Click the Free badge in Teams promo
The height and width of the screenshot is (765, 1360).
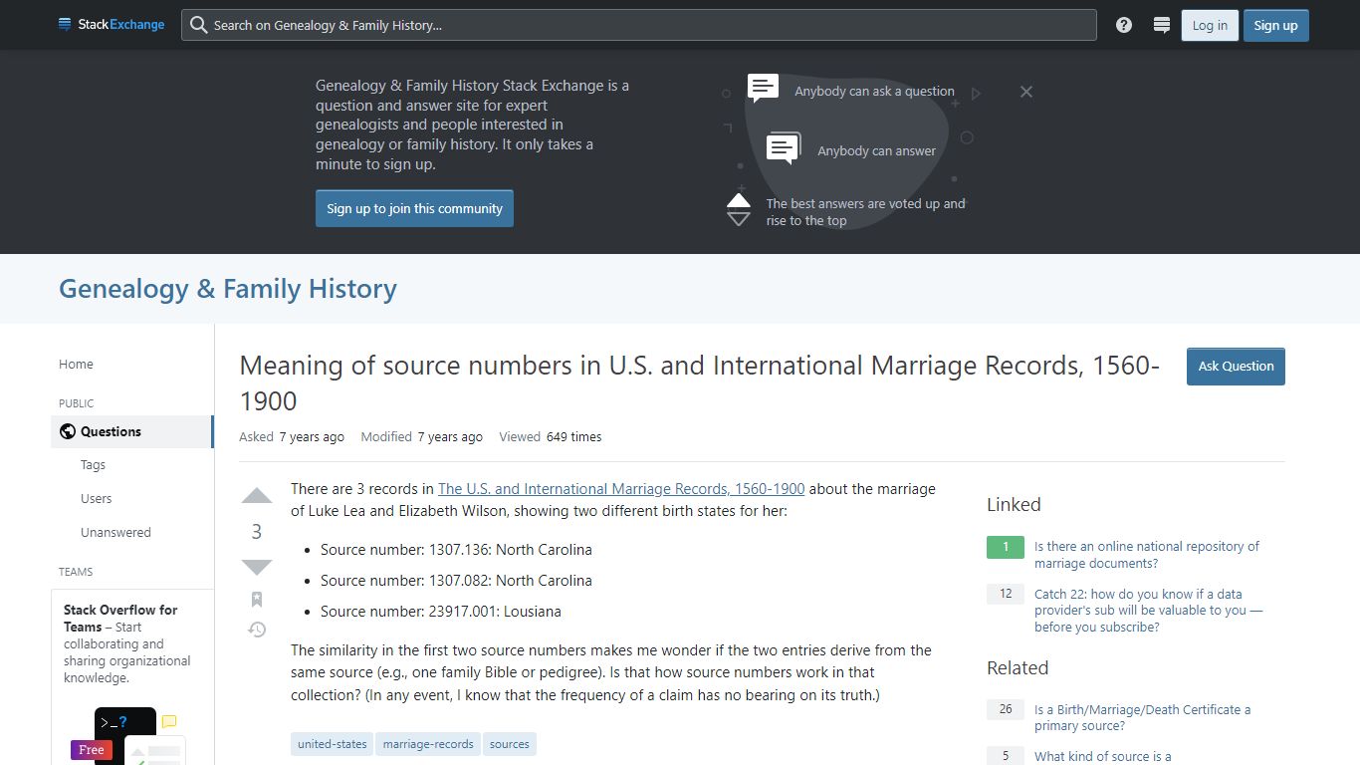(91, 750)
